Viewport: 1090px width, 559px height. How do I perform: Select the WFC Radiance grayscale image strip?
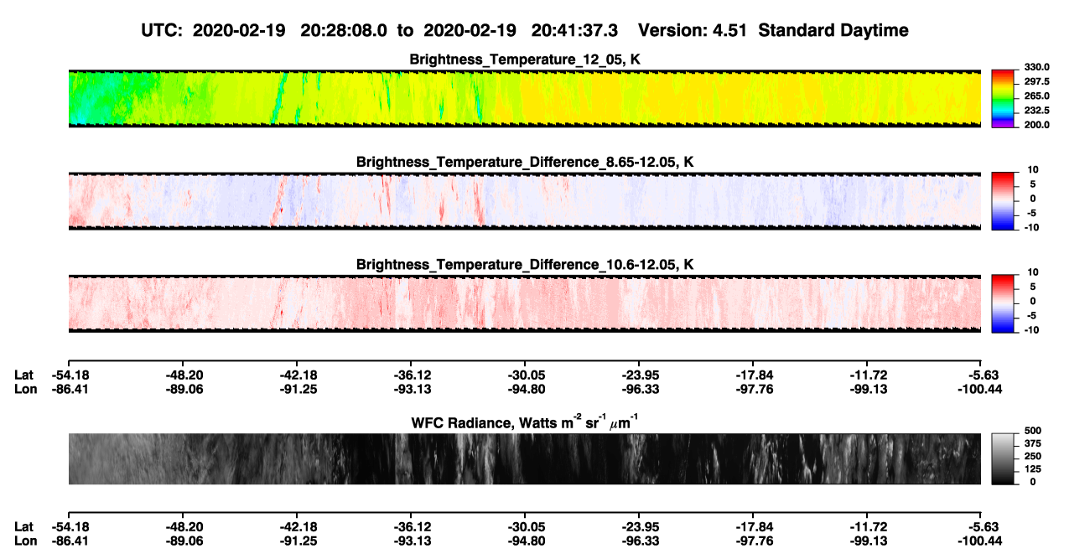click(524, 458)
